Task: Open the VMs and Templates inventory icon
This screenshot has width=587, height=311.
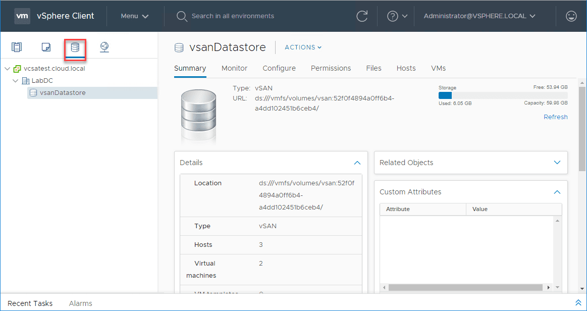Action: (x=46, y=47)
